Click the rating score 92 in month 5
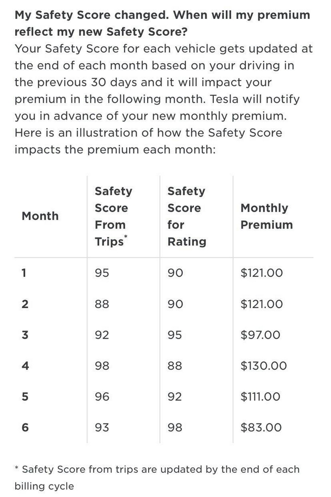Viewport: 331px width, 497px height. [x=174, y=396]
